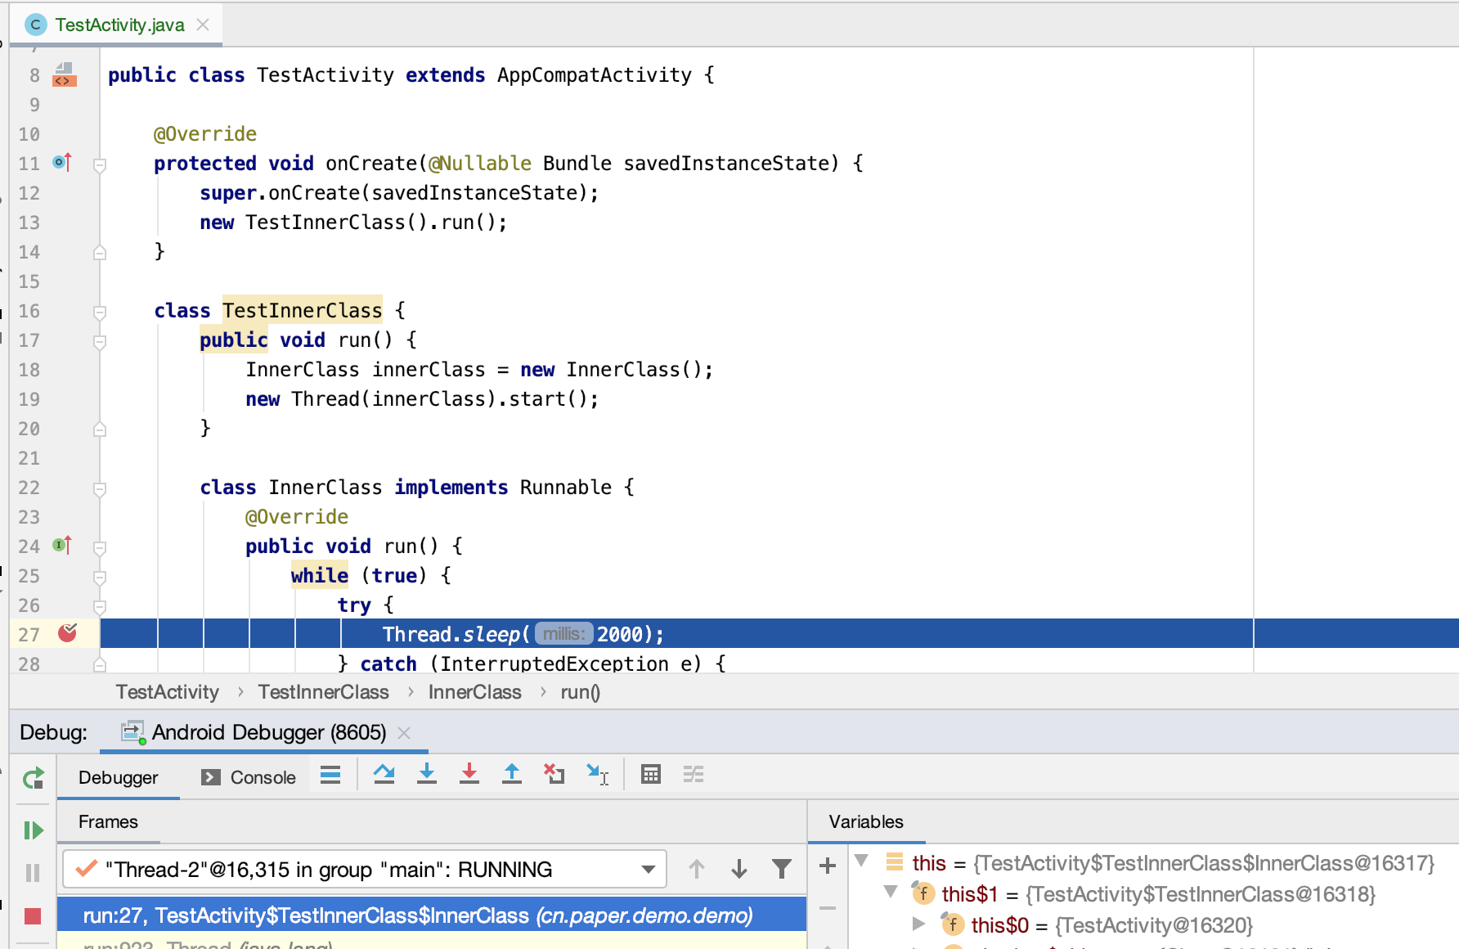Viewport: 1459px width, 949px height.
Task: Resume the program with the green play icon
Action: (33, 830)
